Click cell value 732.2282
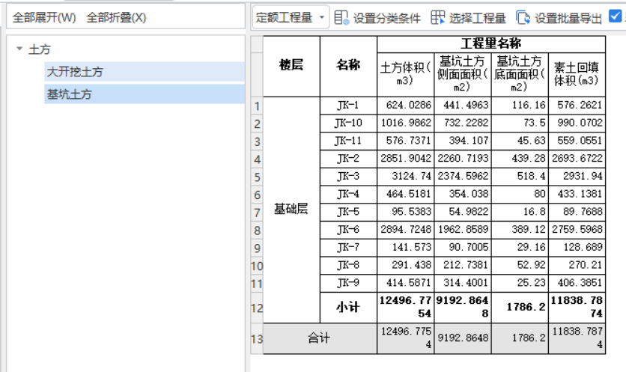This screenshot has width=626, height=372. [463, 124]
